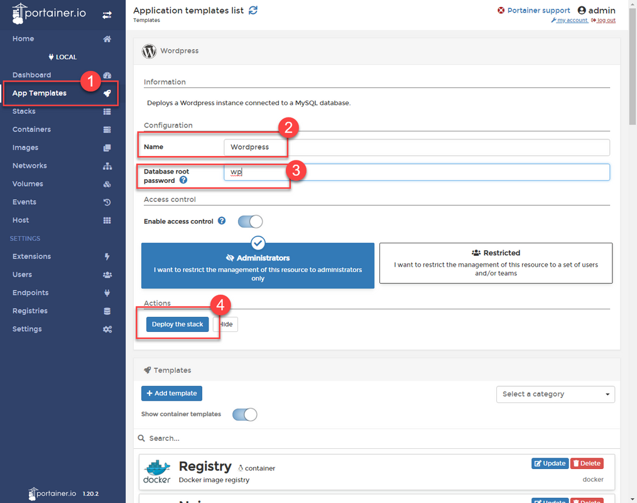Click the Database root password field

point(416,172)
